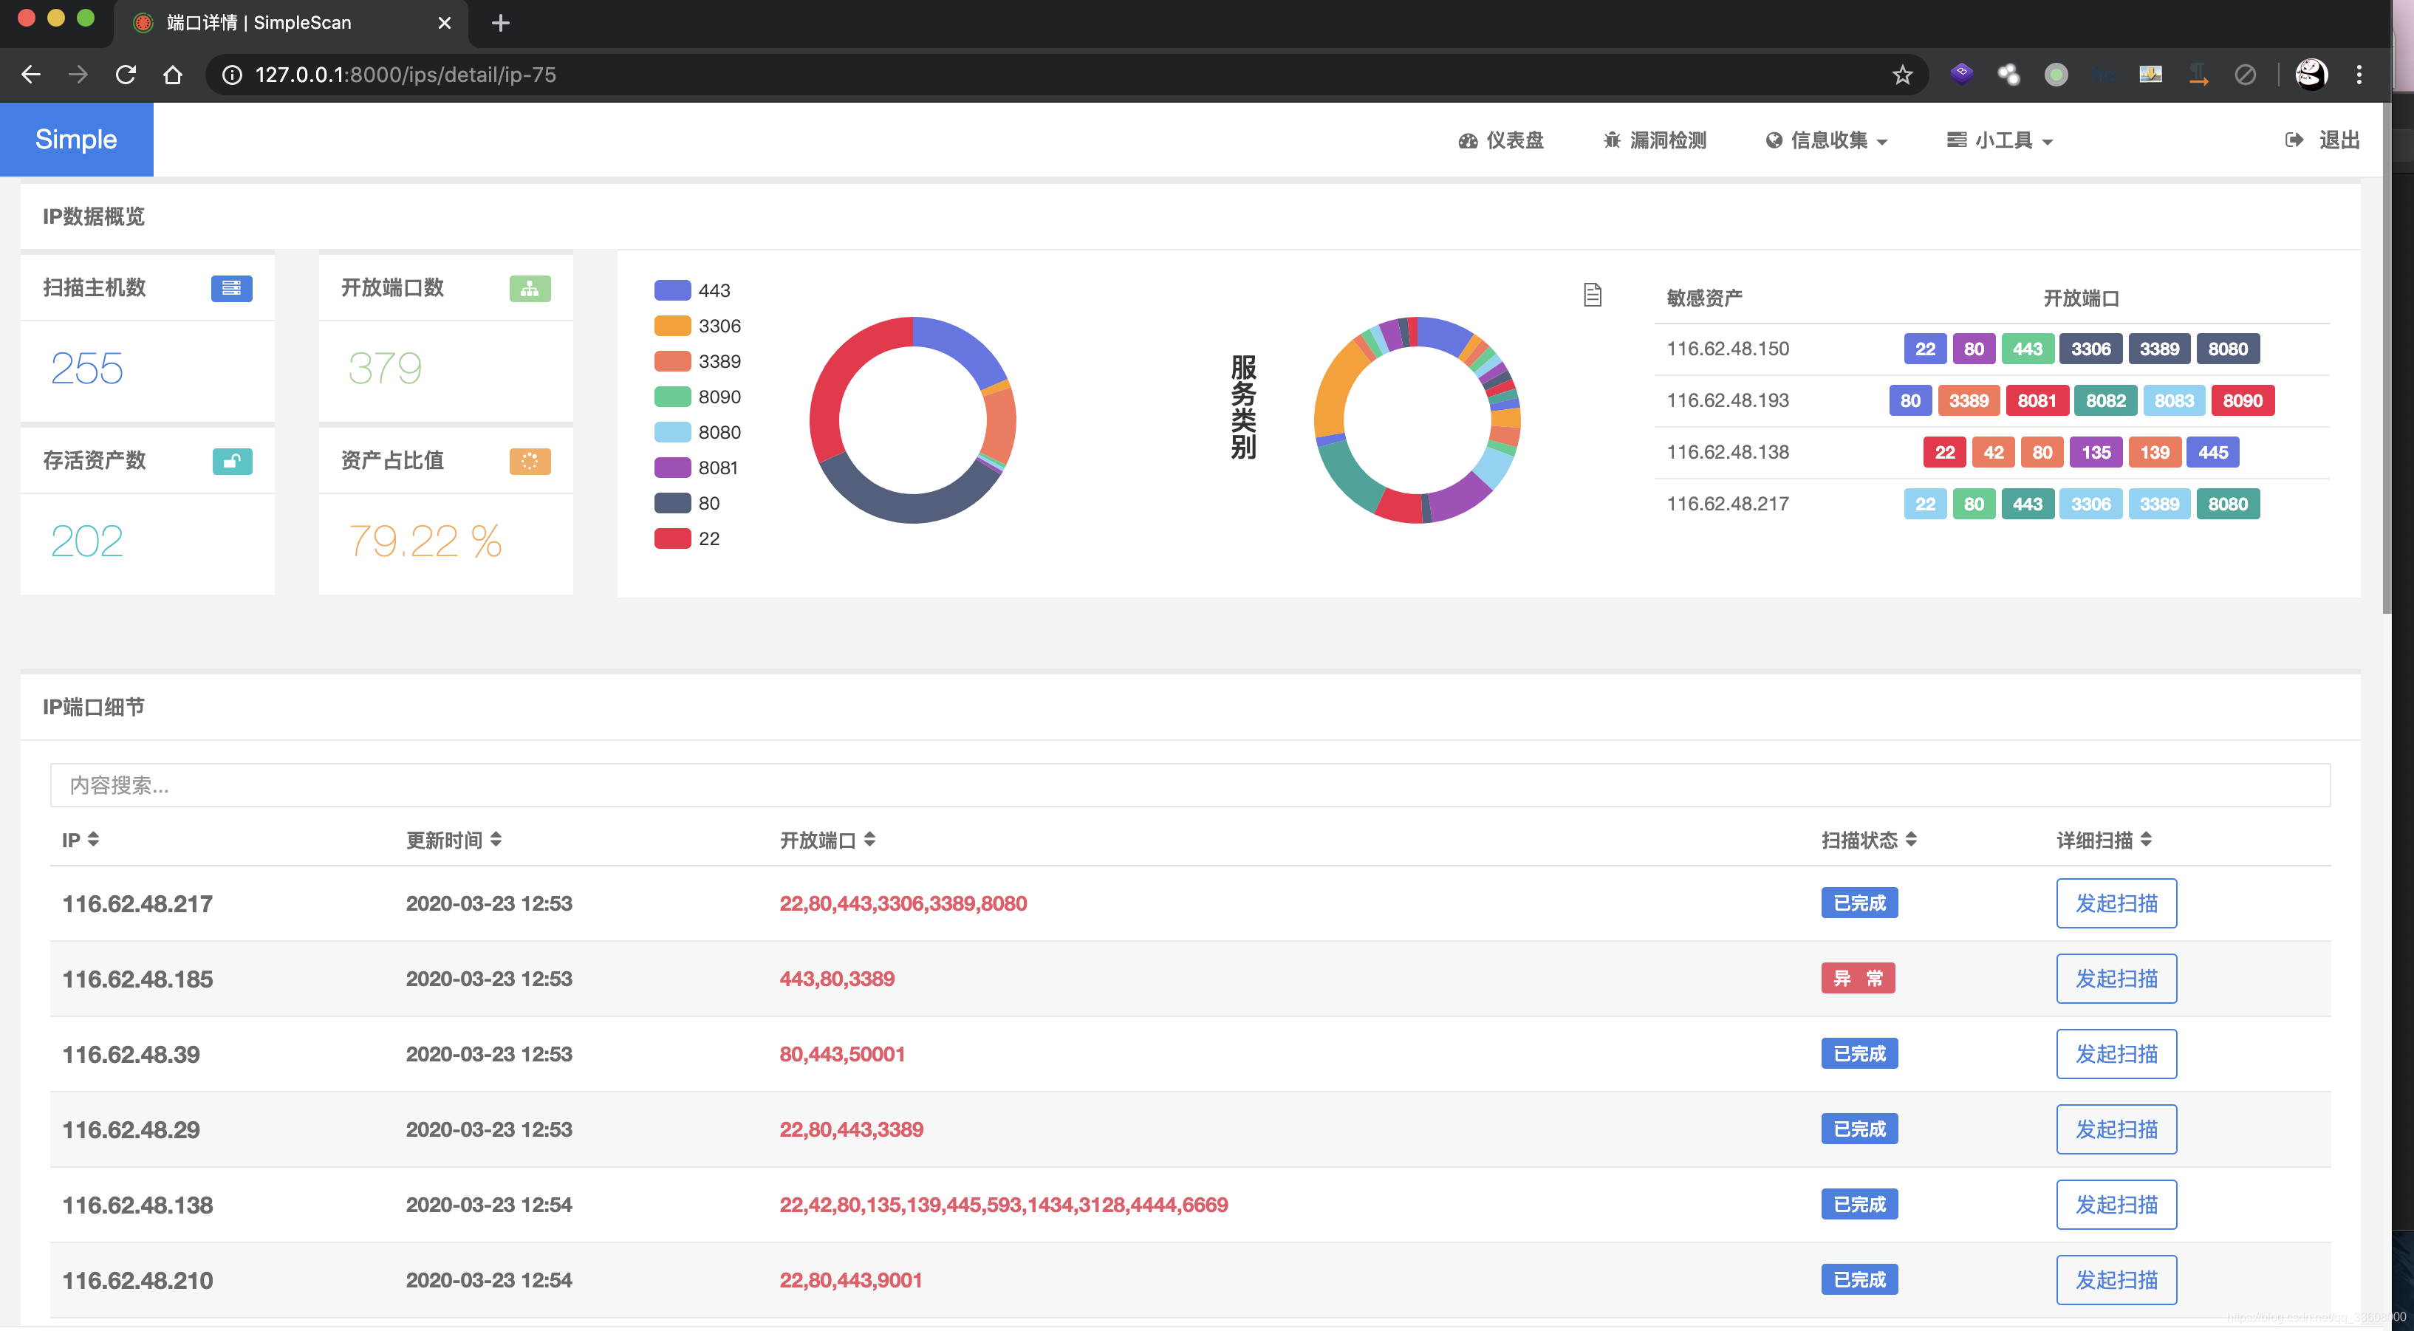Go to the browser home icon
This screenshot has height=1331, width=2414.
[172, 75]
